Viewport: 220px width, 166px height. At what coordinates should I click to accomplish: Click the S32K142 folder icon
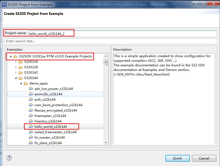[21, 73]
